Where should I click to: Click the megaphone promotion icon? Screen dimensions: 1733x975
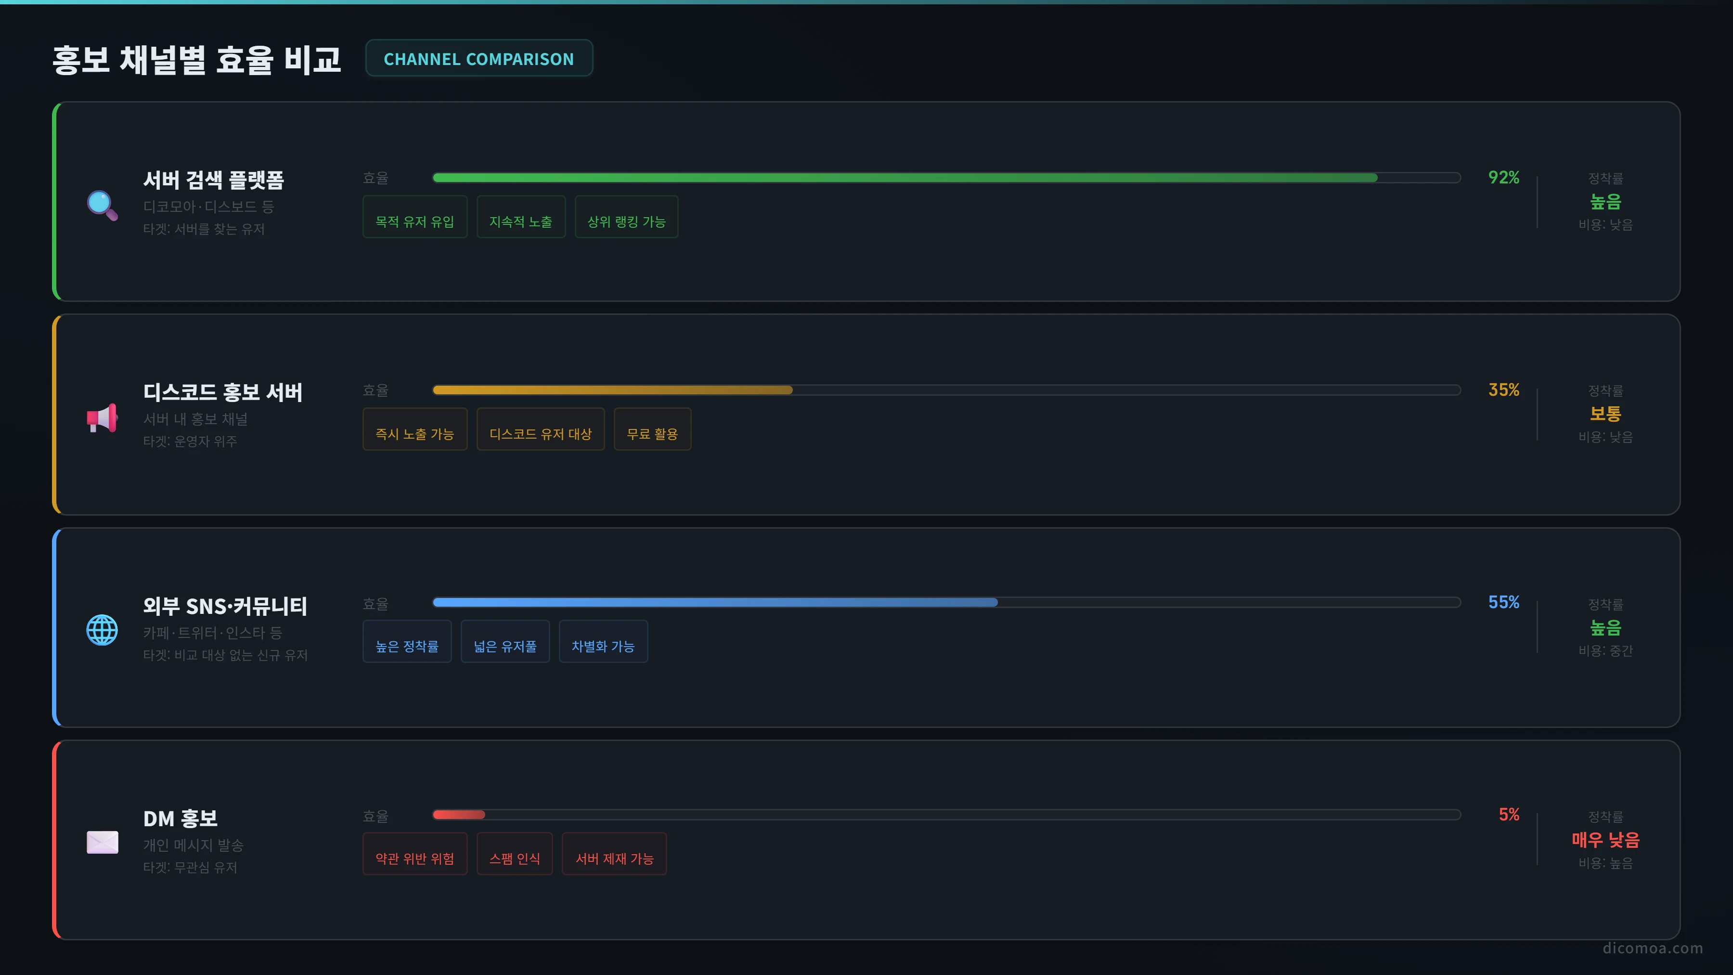tap(102, 418)
